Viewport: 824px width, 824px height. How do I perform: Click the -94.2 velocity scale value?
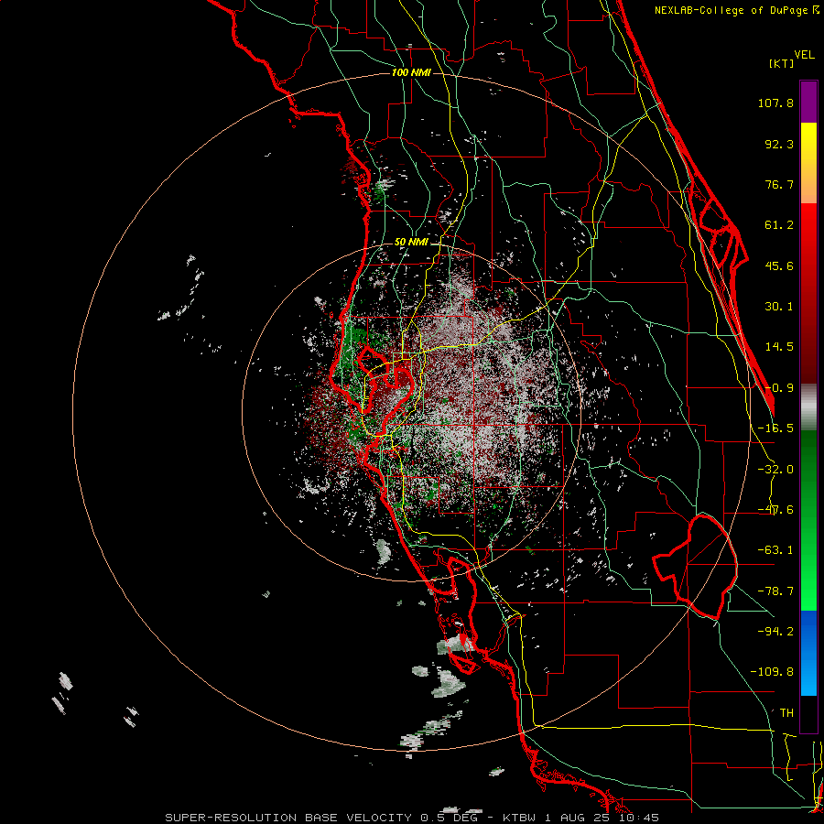[775, 632]
